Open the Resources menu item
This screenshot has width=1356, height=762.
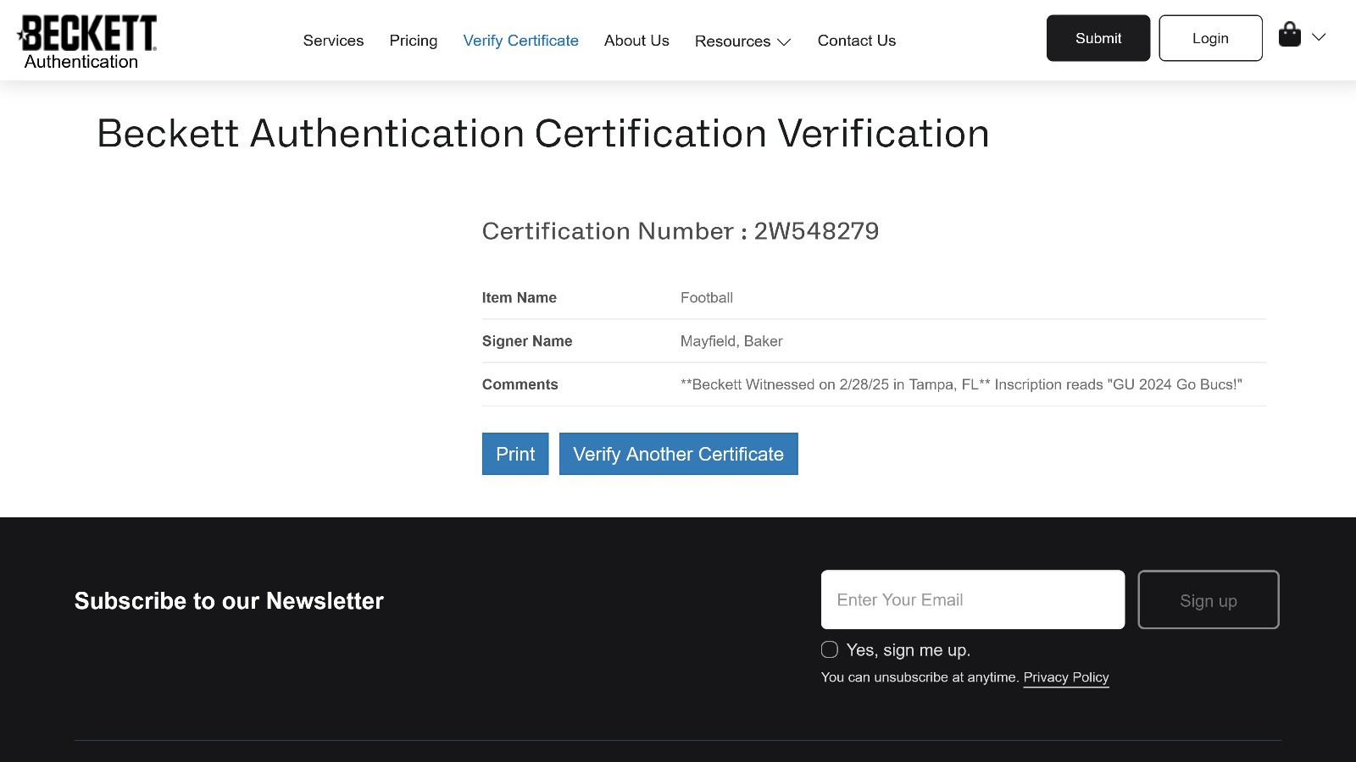732,41
